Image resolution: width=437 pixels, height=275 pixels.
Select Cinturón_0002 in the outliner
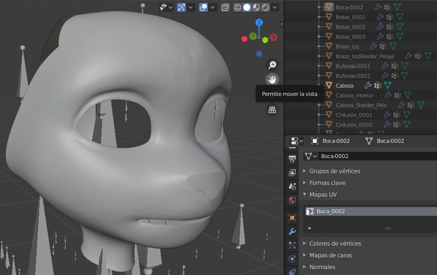(354, 125)
